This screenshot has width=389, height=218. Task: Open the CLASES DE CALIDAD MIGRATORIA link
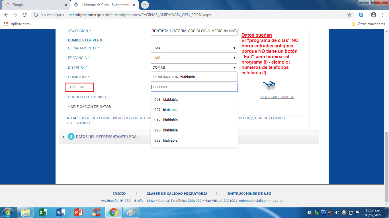point(177,194)
